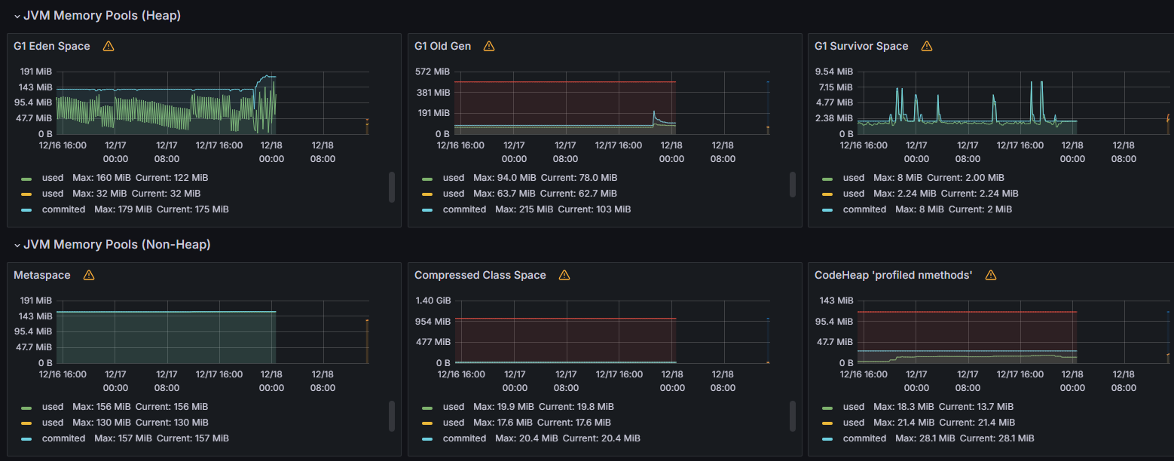
Task: Click Metaspace legend scrollbar
Action: (x=392, y=416)
